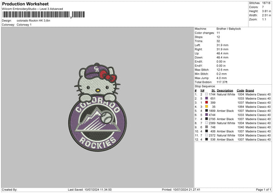Click the Stop Sequence label
The height and width of the screenshot is (193, 273).
[205, 86]
